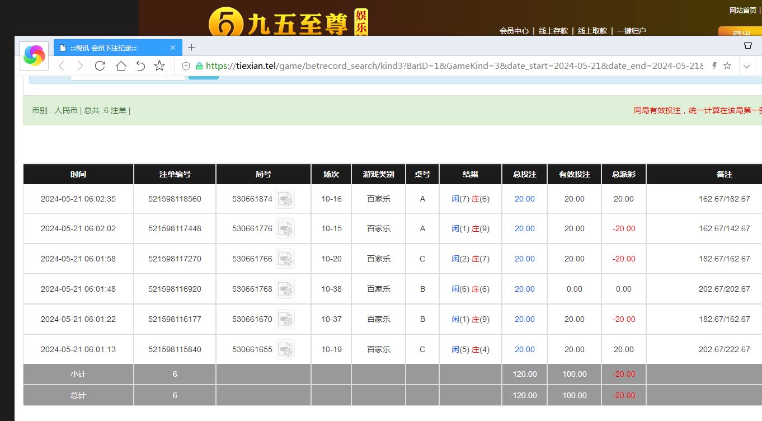This screenshot has height=421, width=762.
Task: Open video replay icon for round 530661874
Action: [x=285, y=199]
